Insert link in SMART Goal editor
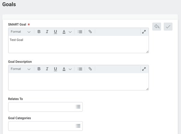181x134 pixels. (90, 32)
